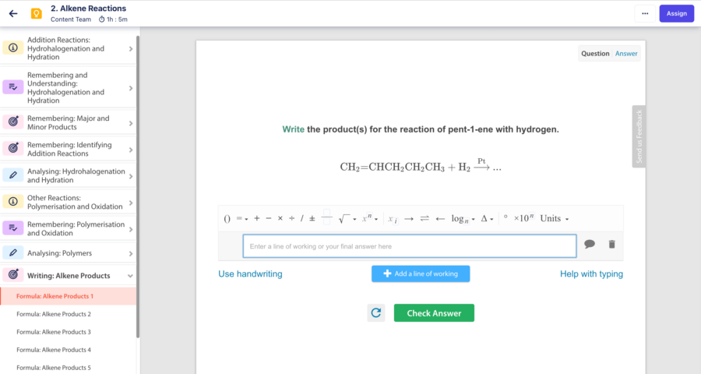Open the delta symbol dropdown
Screen dimensions: 701x374
click(x=487, y=218)
